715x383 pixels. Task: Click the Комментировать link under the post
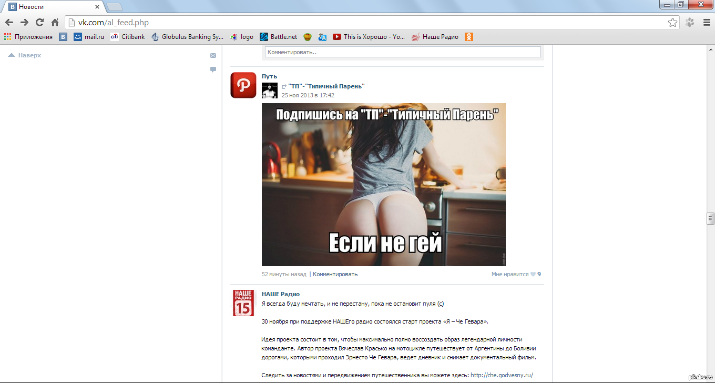[335, 274]
